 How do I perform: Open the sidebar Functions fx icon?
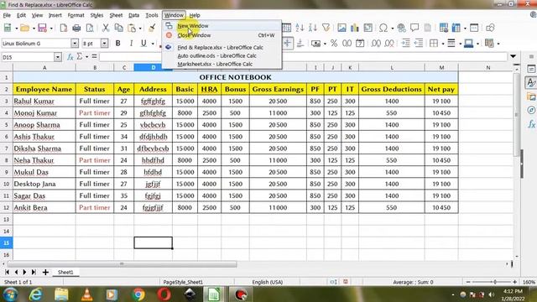(x=531, y=123)
